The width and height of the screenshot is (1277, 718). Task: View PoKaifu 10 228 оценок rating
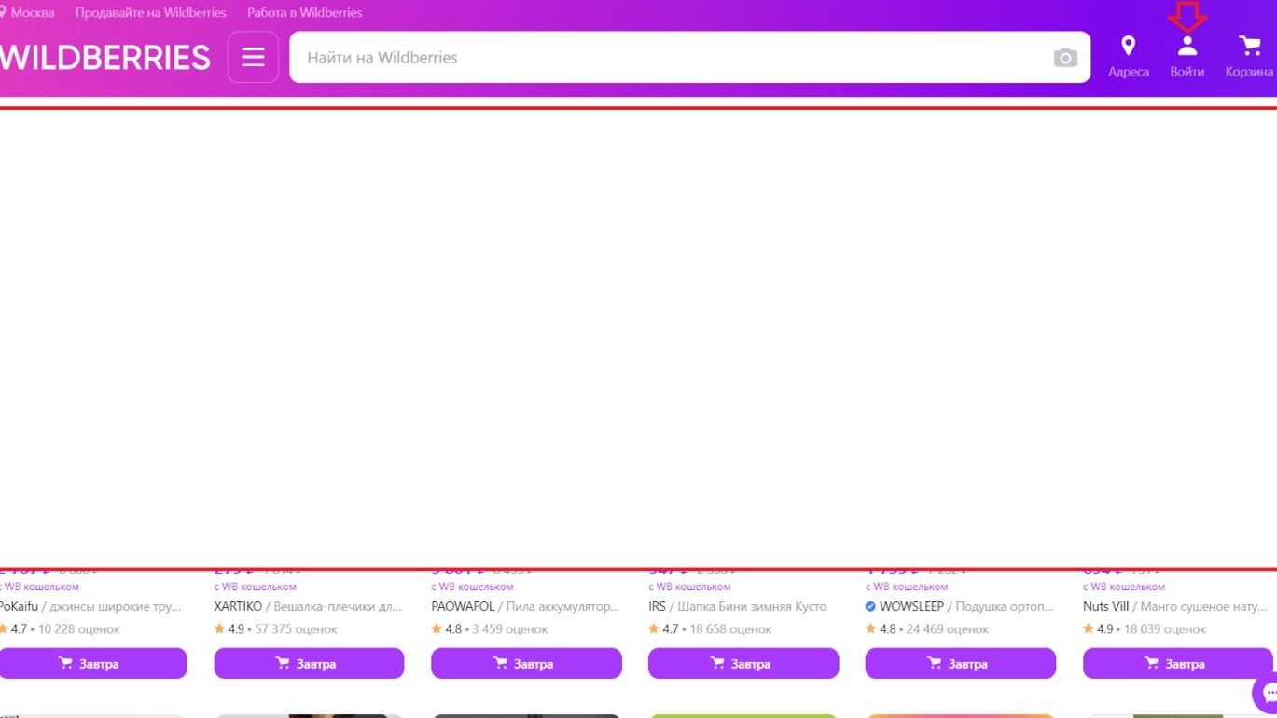pos(60,629)
